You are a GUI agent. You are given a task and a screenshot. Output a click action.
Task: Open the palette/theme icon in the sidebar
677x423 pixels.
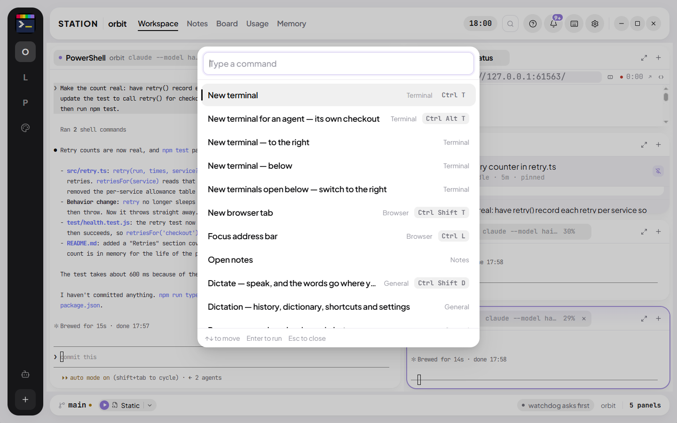point(25,128)
